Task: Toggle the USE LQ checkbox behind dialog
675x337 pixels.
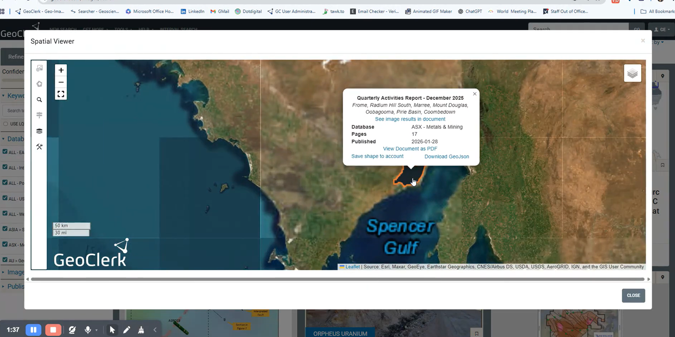Action: tap(5, 124)
